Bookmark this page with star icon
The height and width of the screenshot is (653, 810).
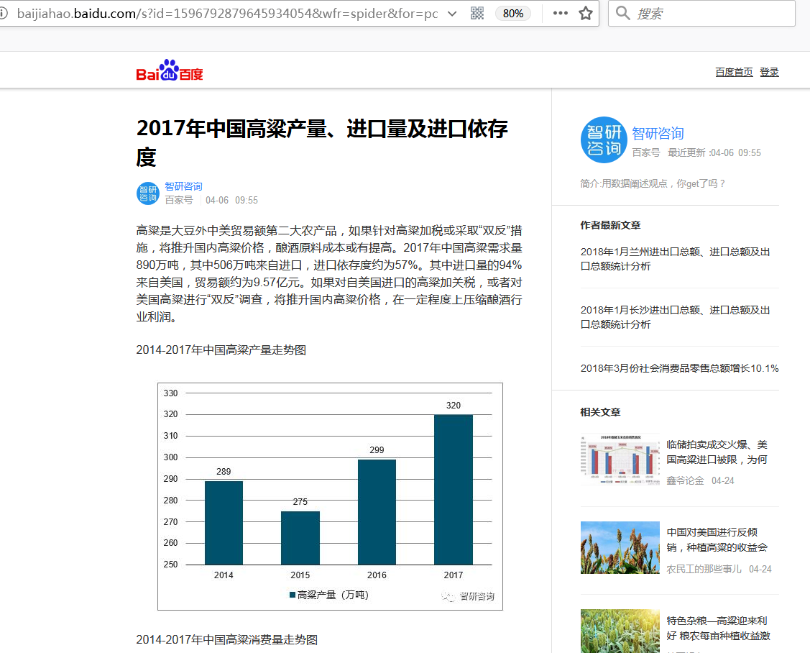coord(586,14)
